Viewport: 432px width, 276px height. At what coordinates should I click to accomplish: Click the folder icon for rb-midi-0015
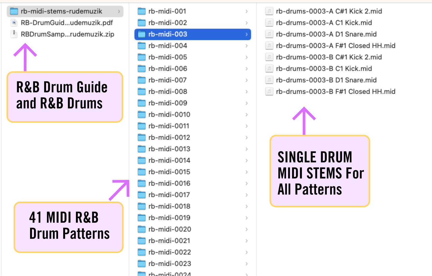141,172
